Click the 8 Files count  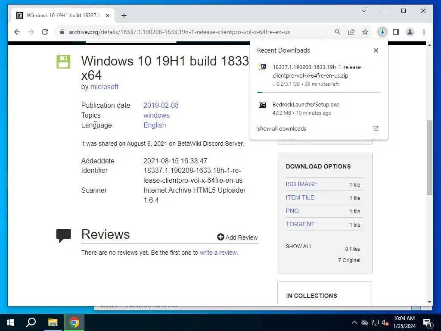click(x=352, y=249)
